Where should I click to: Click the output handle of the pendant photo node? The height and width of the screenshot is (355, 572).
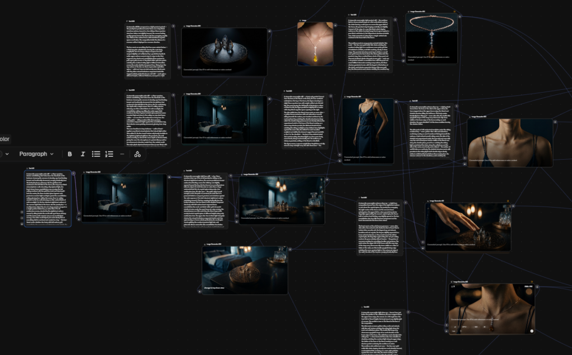[x=335, y=26]
